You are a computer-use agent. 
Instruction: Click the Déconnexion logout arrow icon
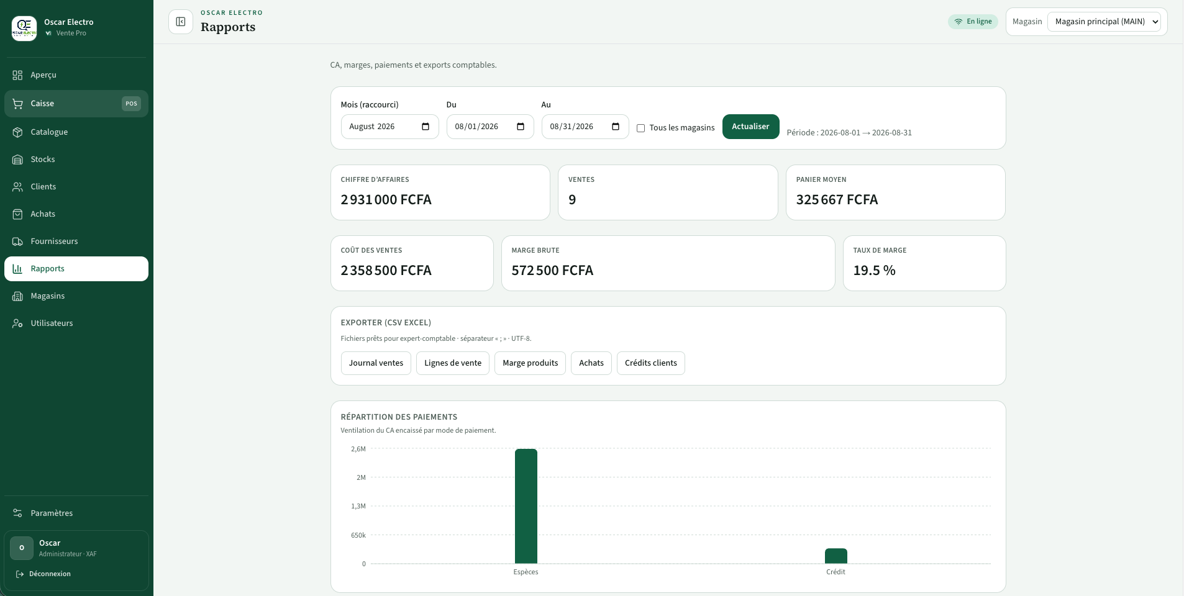click(20, 574)
